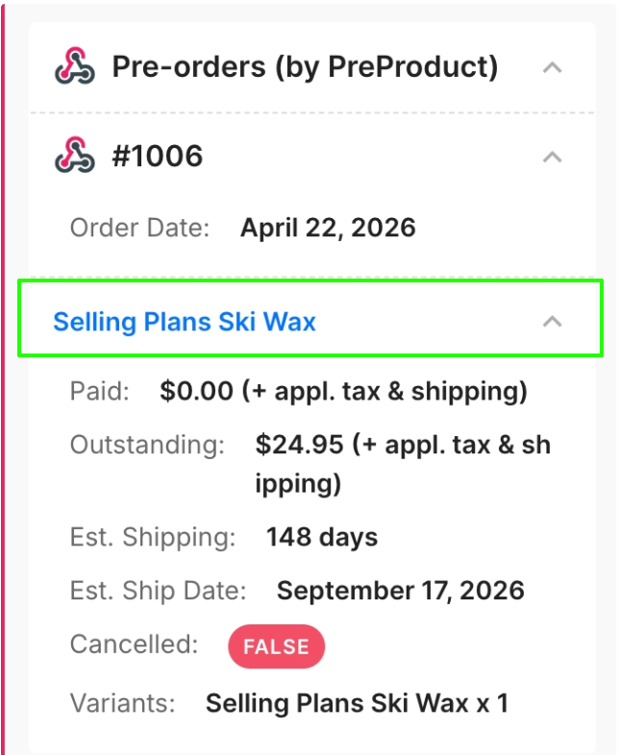Click the red FALSE cancelled badge
The image size is (619, 755).
276,647
